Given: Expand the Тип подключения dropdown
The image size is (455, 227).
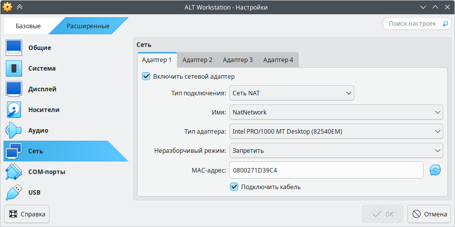Looking at the screenshot, I should point(292,93).
